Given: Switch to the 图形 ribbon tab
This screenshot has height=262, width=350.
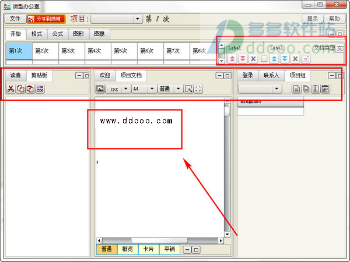Looking at the screenshot, I should 79,34.
